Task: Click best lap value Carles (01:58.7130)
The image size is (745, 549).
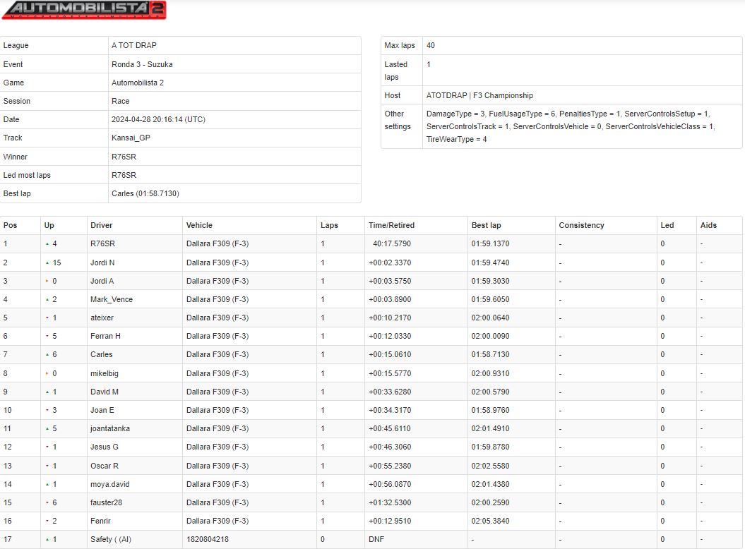Action: pyautogui.click(x=145, y=193)
